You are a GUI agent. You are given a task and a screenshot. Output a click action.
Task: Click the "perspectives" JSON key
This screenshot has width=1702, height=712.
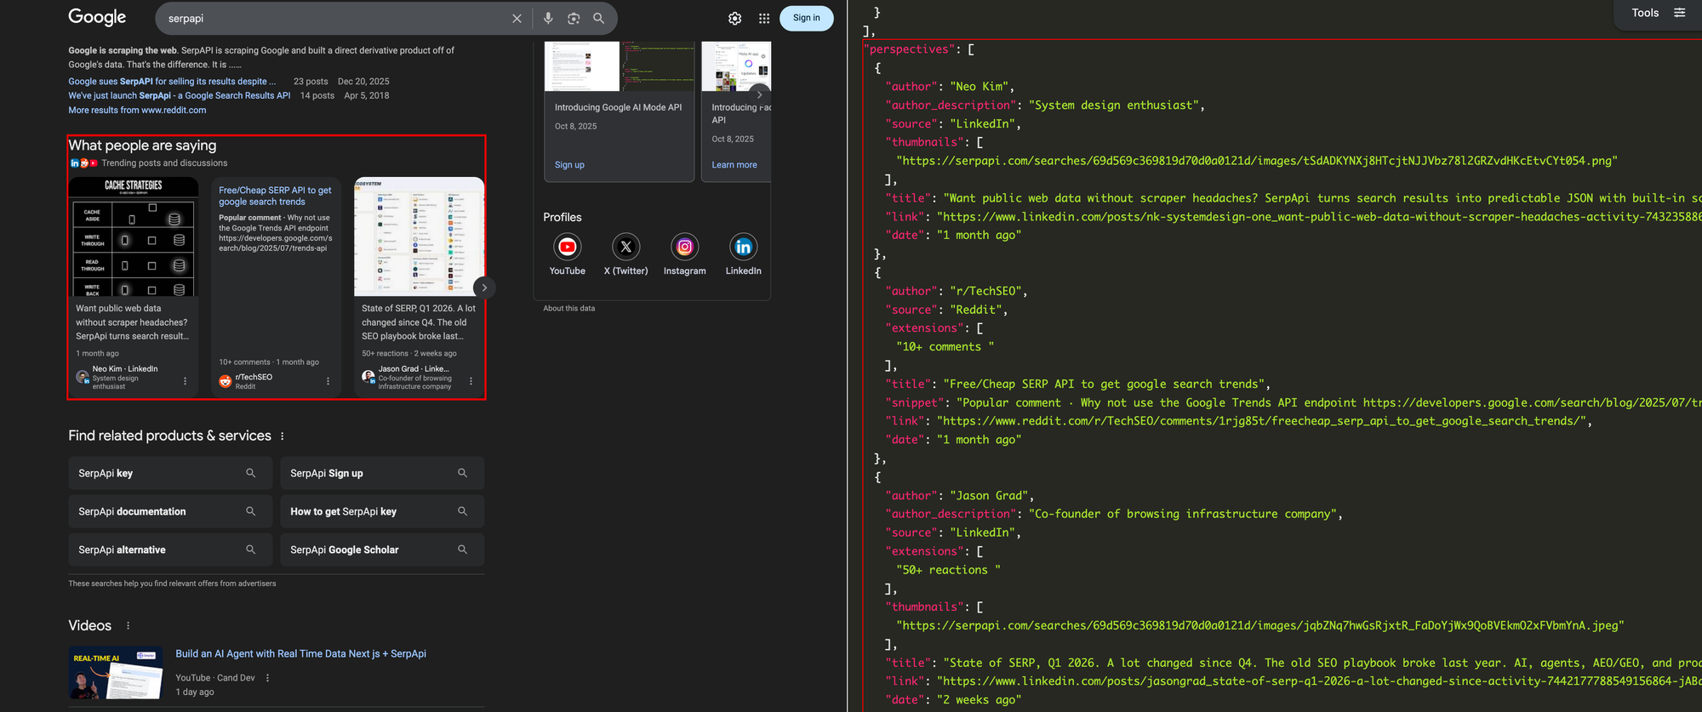coord(909,49)
